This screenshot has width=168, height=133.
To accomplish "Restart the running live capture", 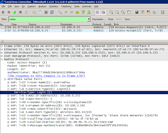I will (x=26, y=12).
